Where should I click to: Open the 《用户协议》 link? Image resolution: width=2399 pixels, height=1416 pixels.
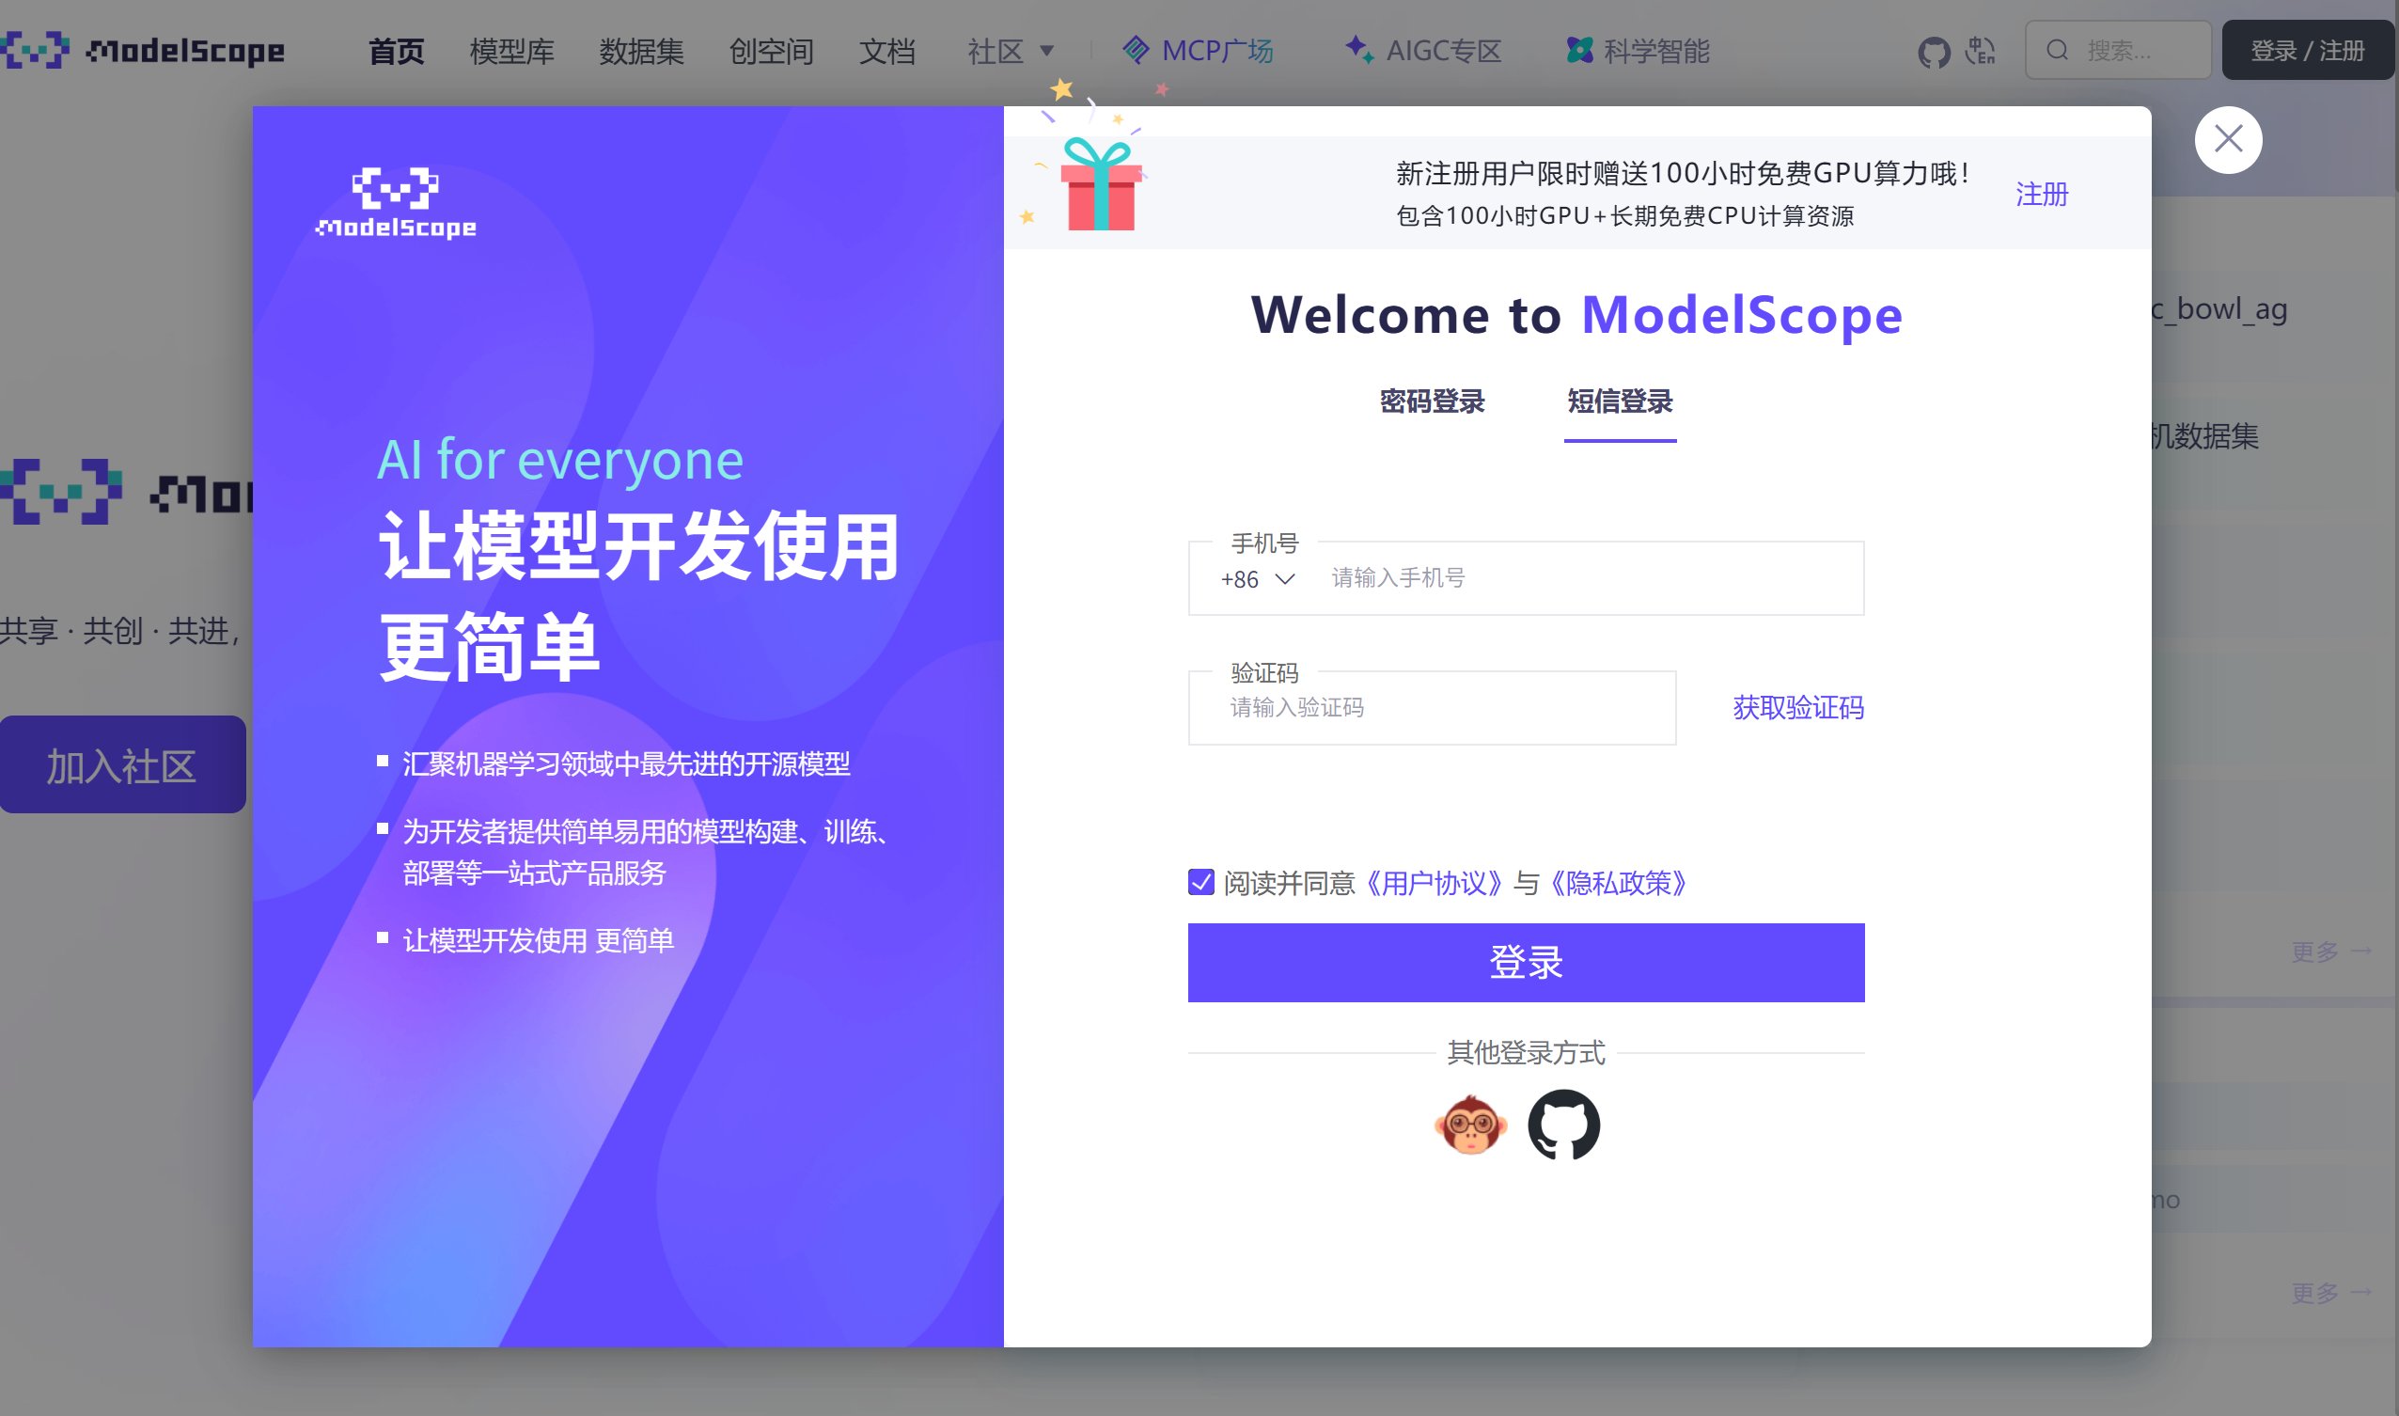(x=1434, y=884)
